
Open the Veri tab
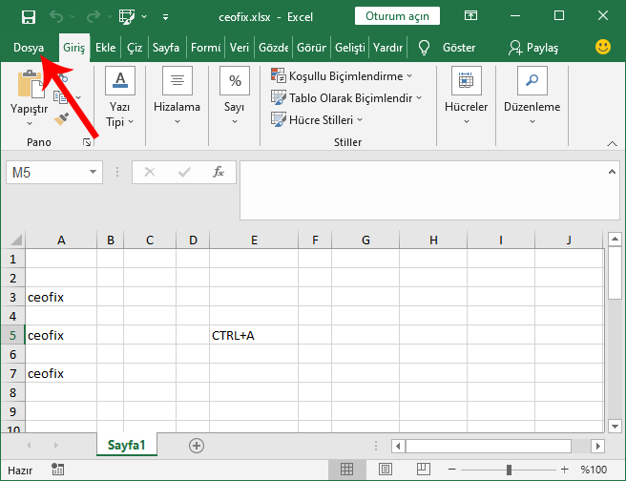tap(240, 48)
